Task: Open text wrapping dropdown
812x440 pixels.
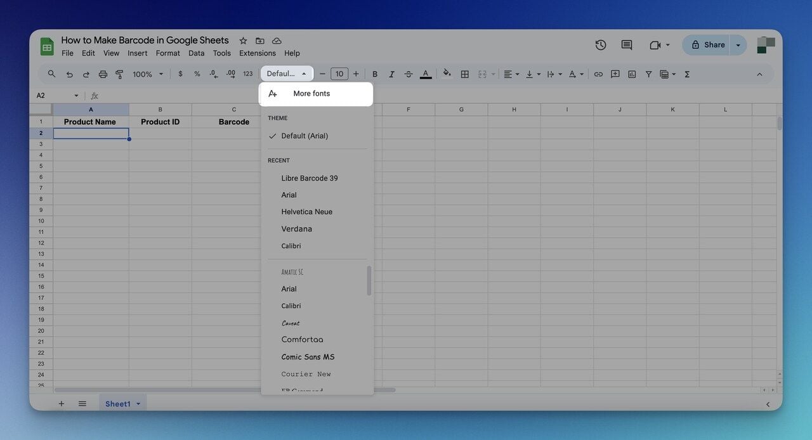Action: (x=554, y=74)
